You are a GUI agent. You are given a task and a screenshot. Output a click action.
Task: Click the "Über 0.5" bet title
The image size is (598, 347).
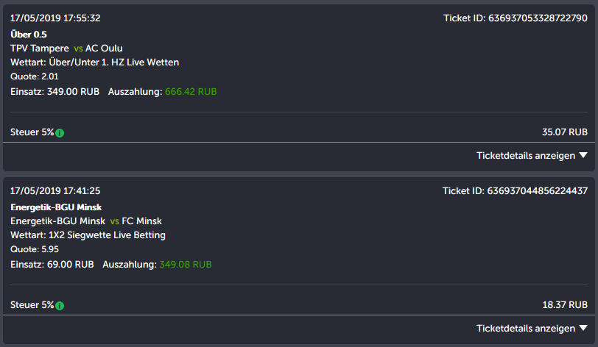tap(27, 34)
